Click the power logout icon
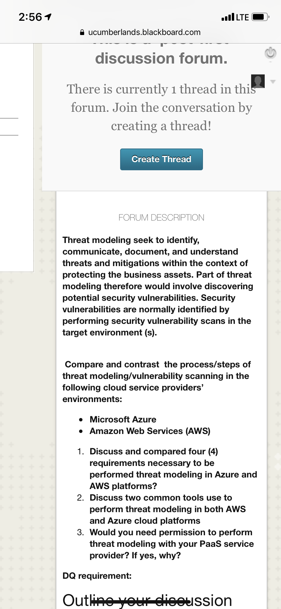 (x=270, y=53)
